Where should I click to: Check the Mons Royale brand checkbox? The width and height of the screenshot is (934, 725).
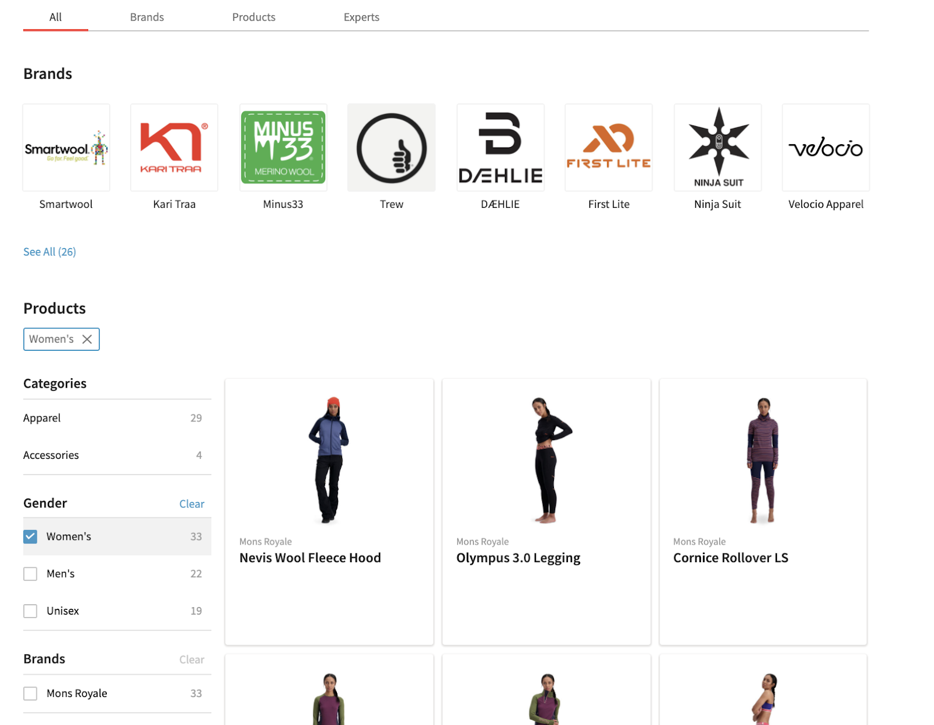click(30, 693)
